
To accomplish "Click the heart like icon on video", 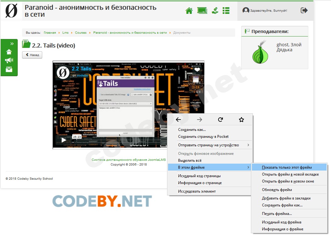I will pyautogui.click(x=197, y=70).
